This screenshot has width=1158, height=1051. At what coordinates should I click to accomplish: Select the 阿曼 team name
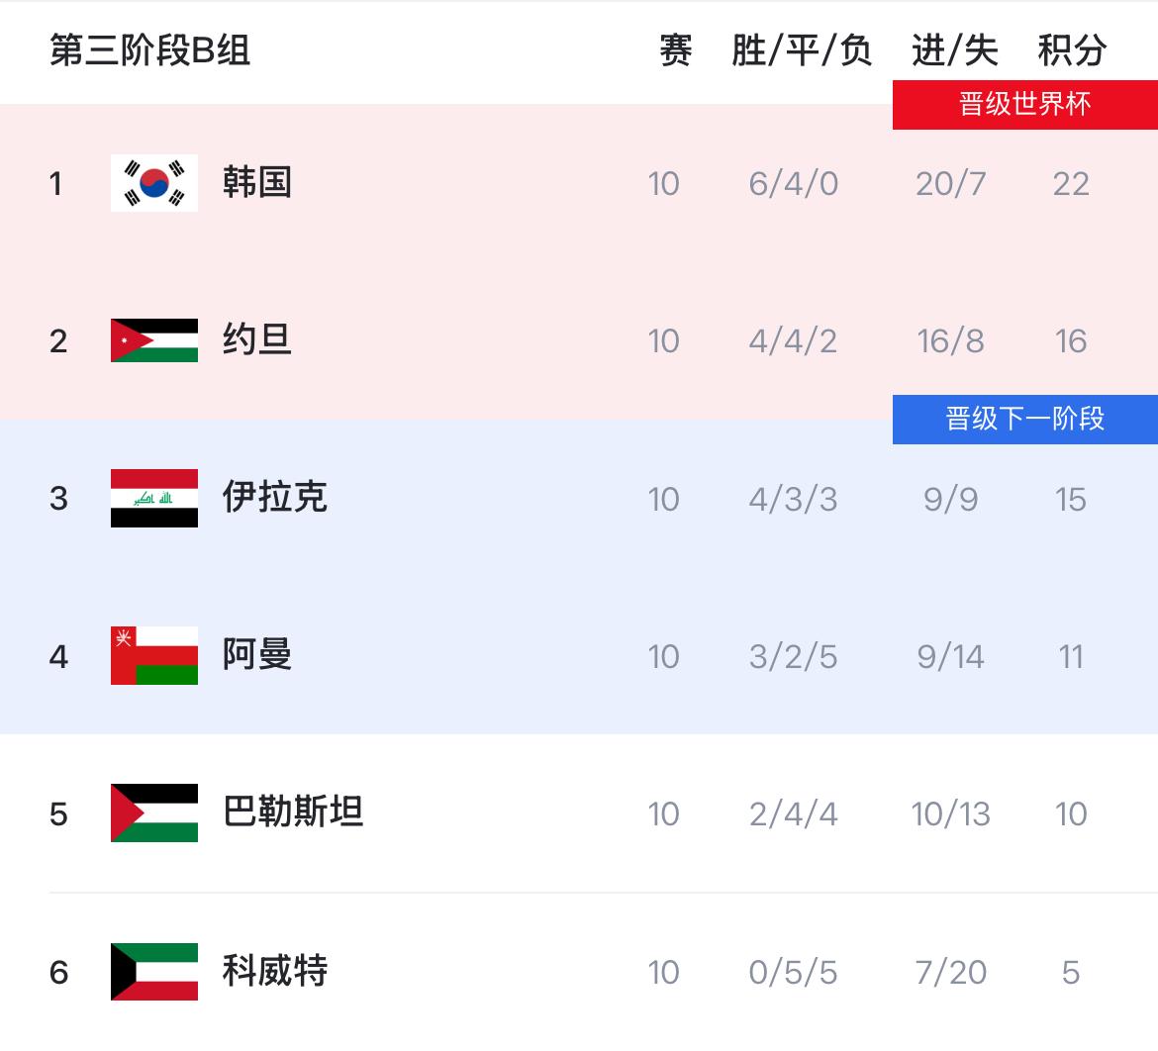click(x=257, y=654)
